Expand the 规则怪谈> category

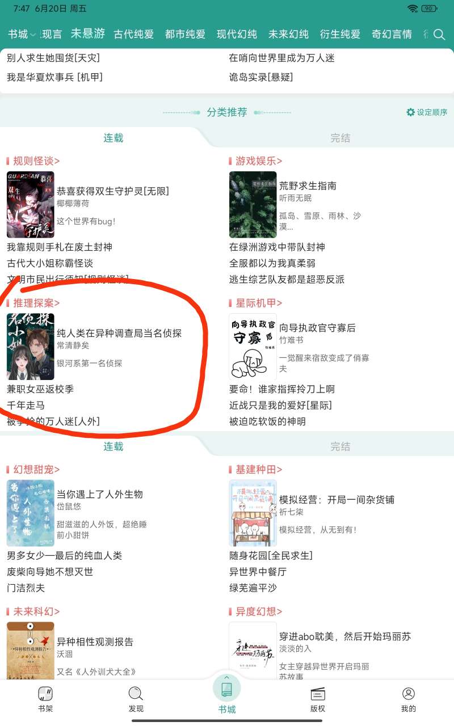[x=33, y=161]
